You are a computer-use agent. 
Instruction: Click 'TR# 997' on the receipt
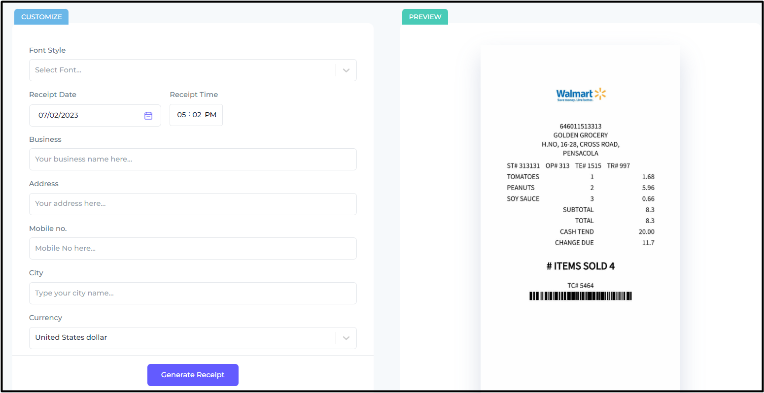pyautogui.click(x=619, y=166)
